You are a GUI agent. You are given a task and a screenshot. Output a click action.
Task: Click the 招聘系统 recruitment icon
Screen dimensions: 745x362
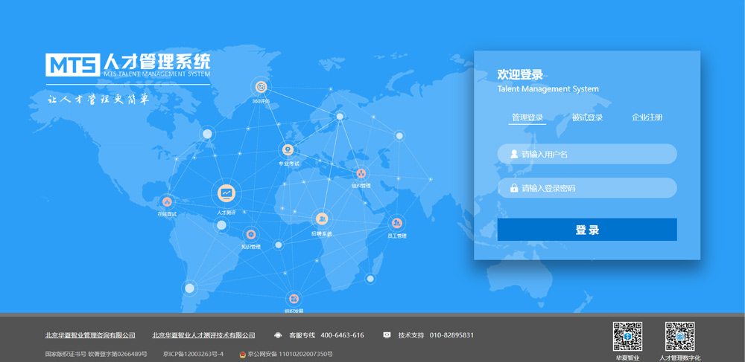click(x=322, y=219)
